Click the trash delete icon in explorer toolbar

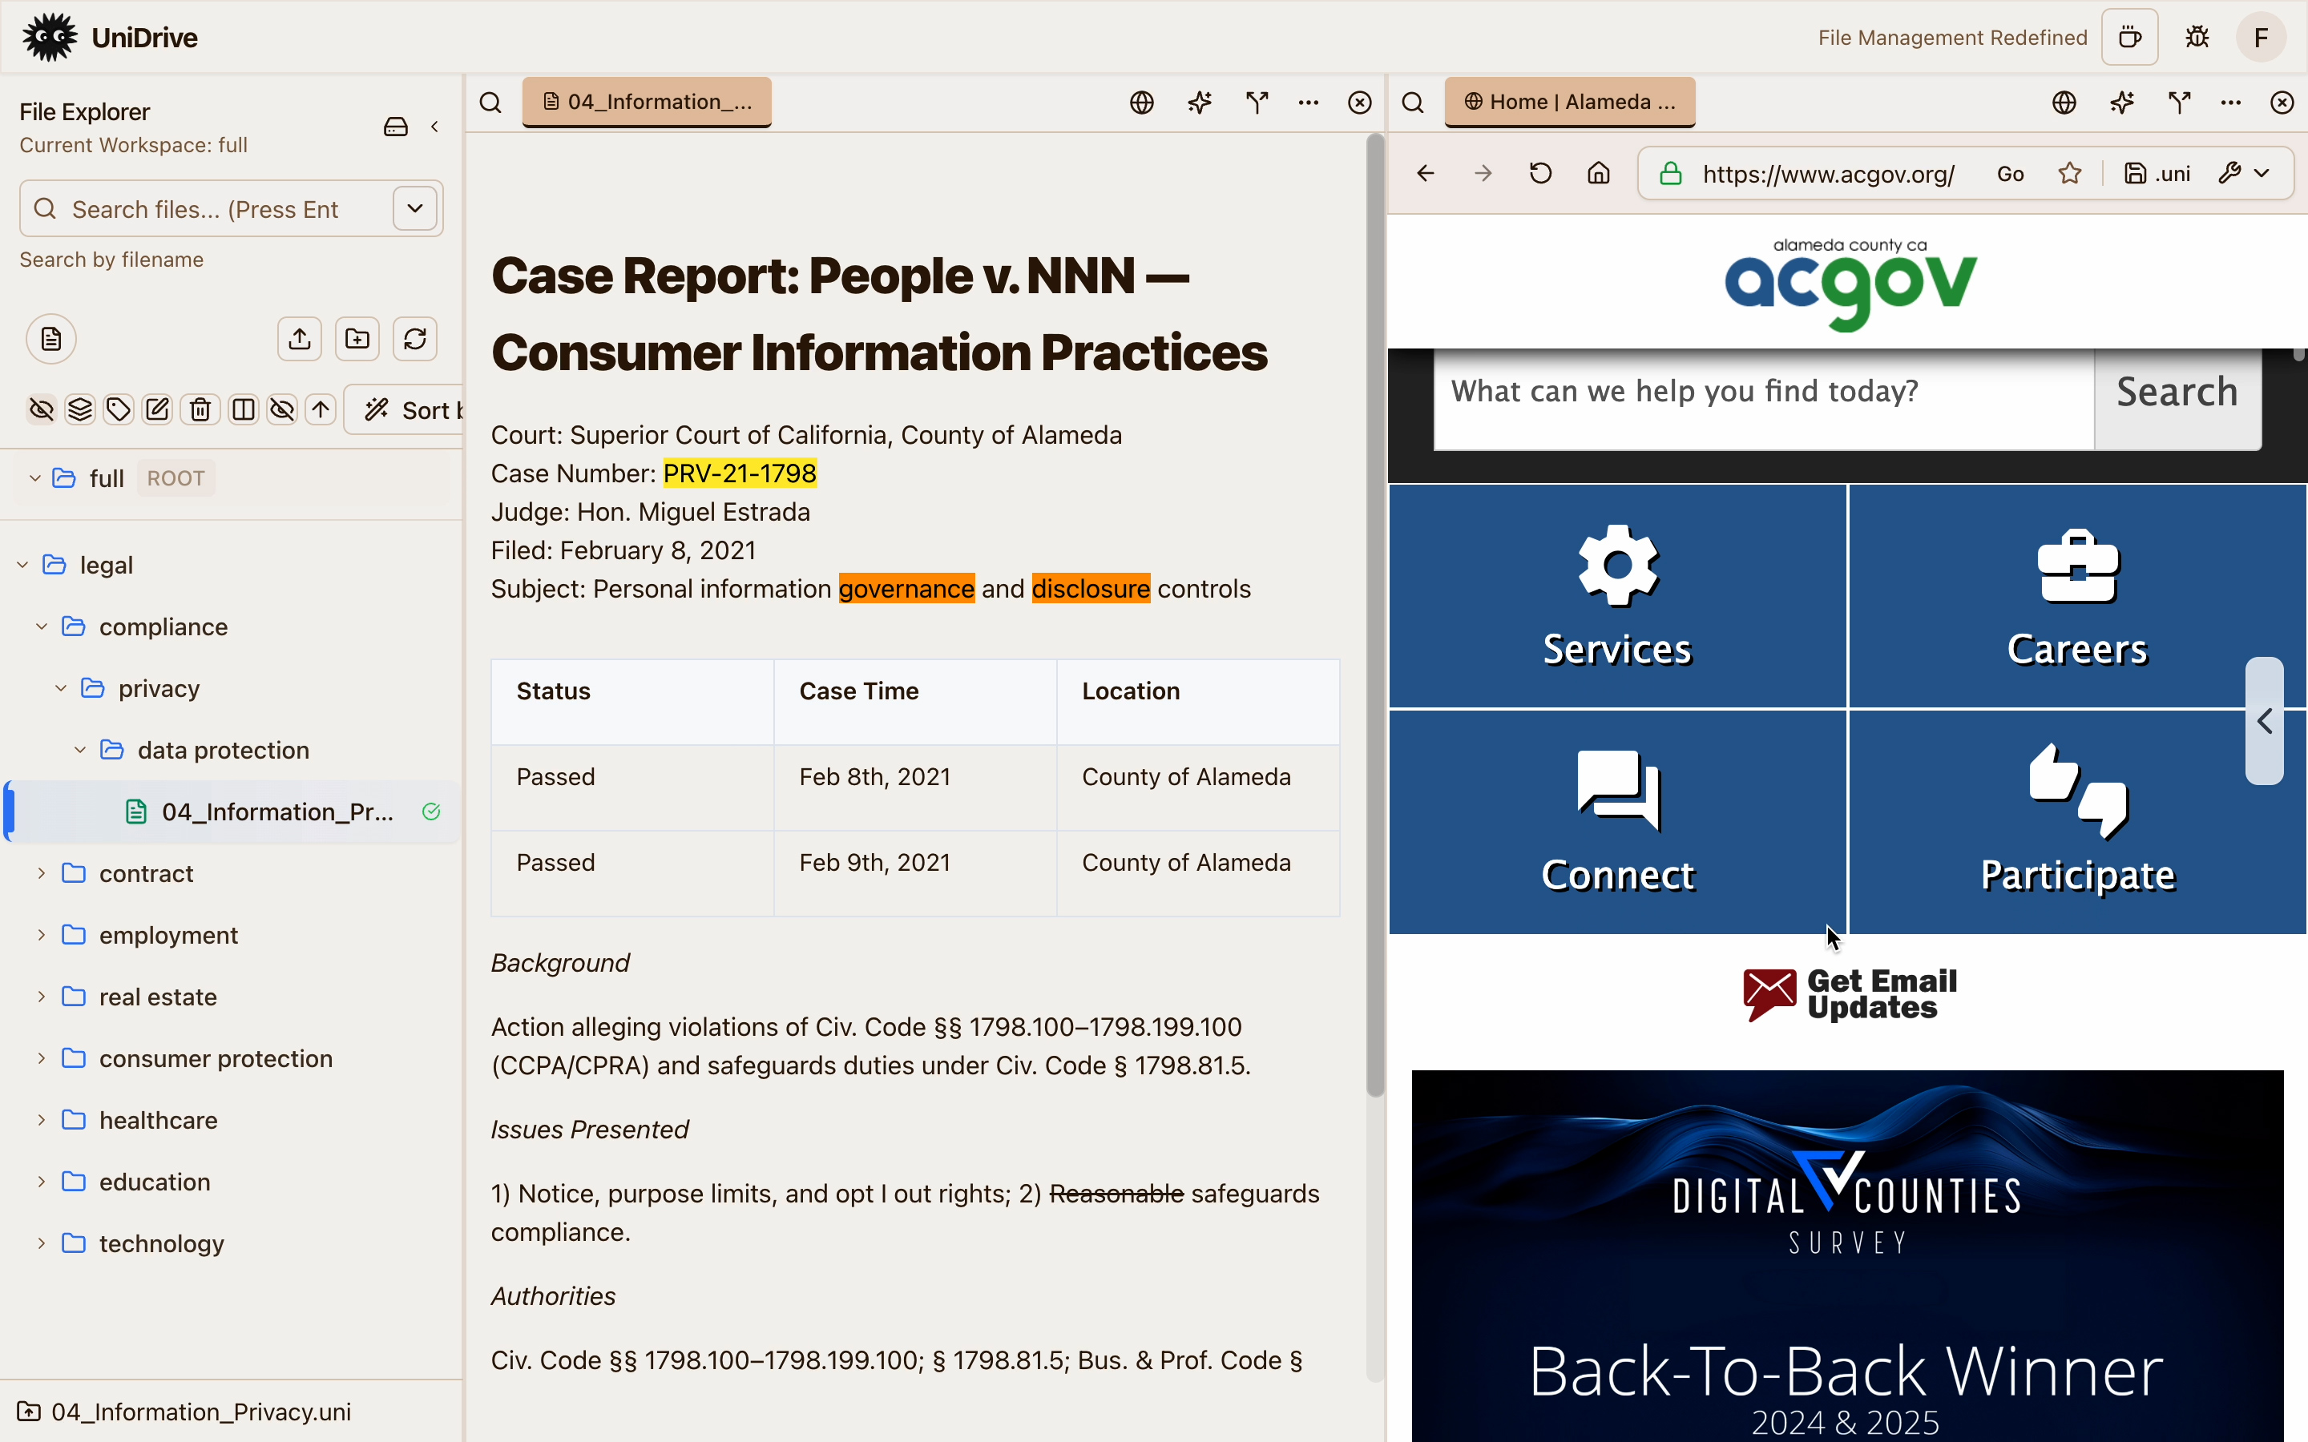200,410
